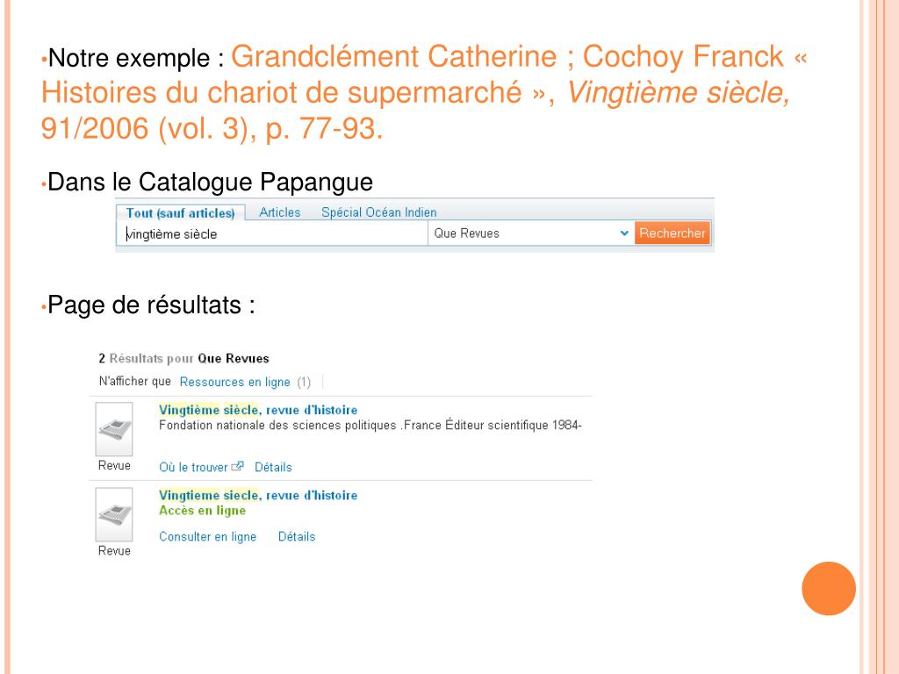Click into the vingtième siècle search field

[x=272, y=233]
